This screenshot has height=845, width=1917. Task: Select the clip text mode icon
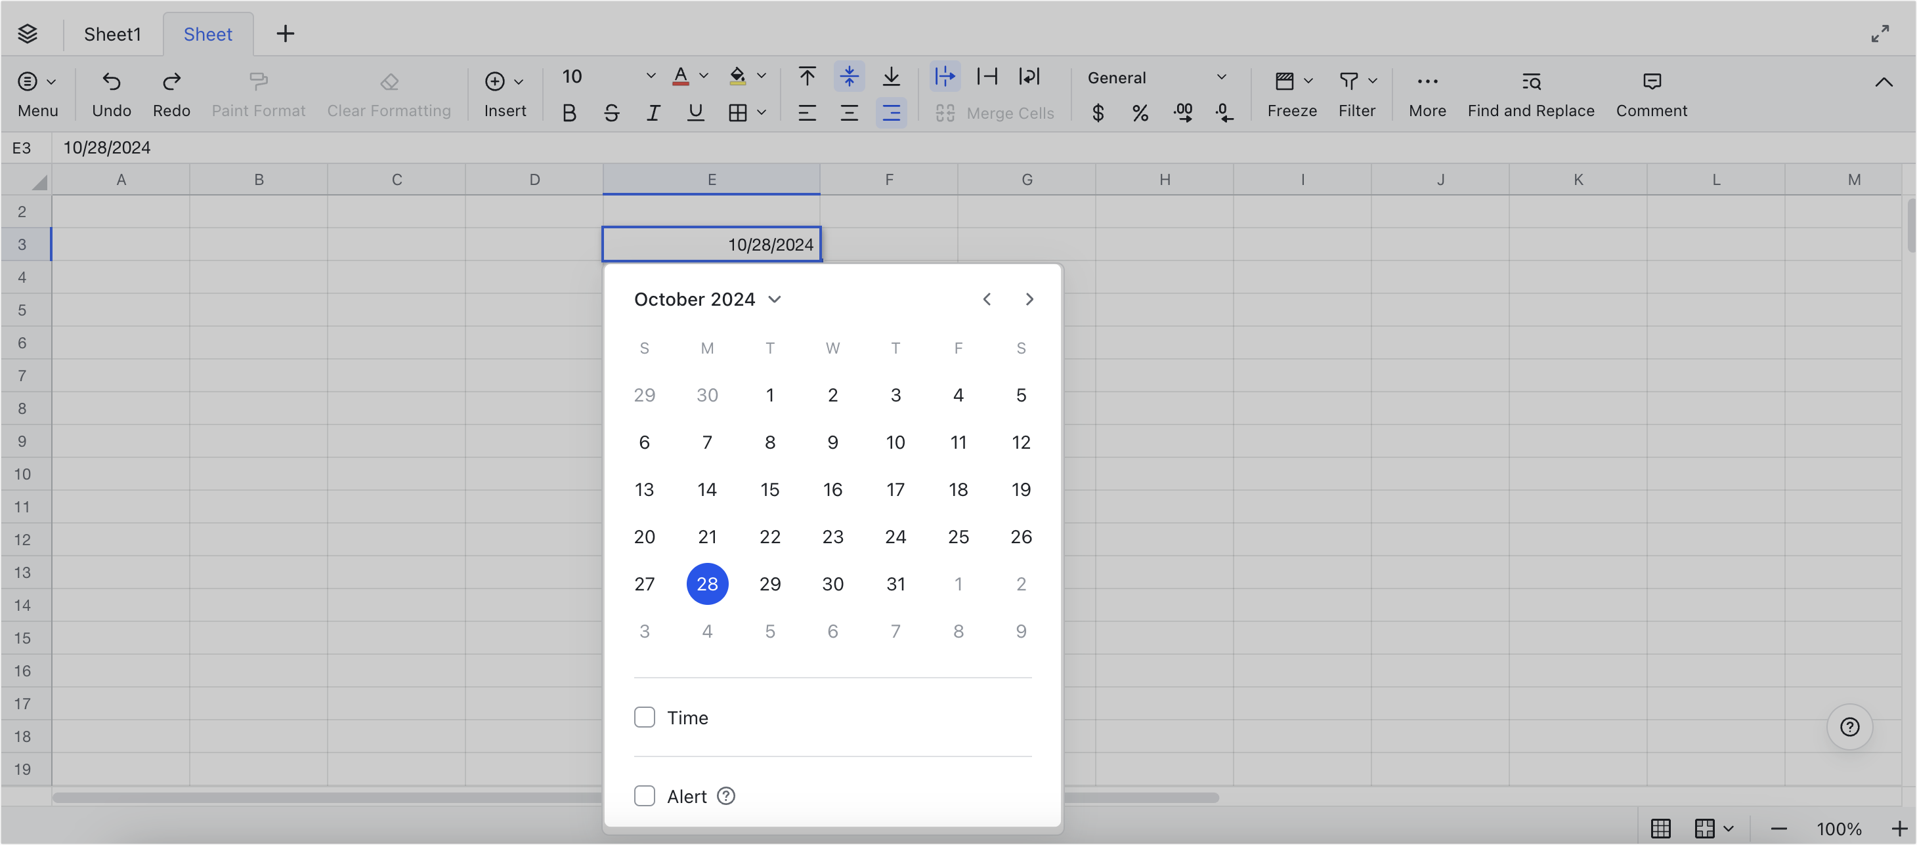[987, 76]
